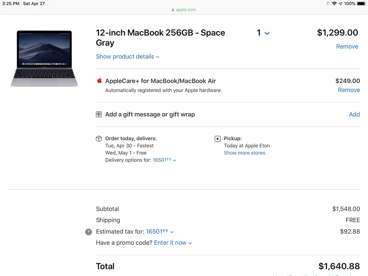Remove the 12-inch MacBook from bag

click(x=347, y=47)
